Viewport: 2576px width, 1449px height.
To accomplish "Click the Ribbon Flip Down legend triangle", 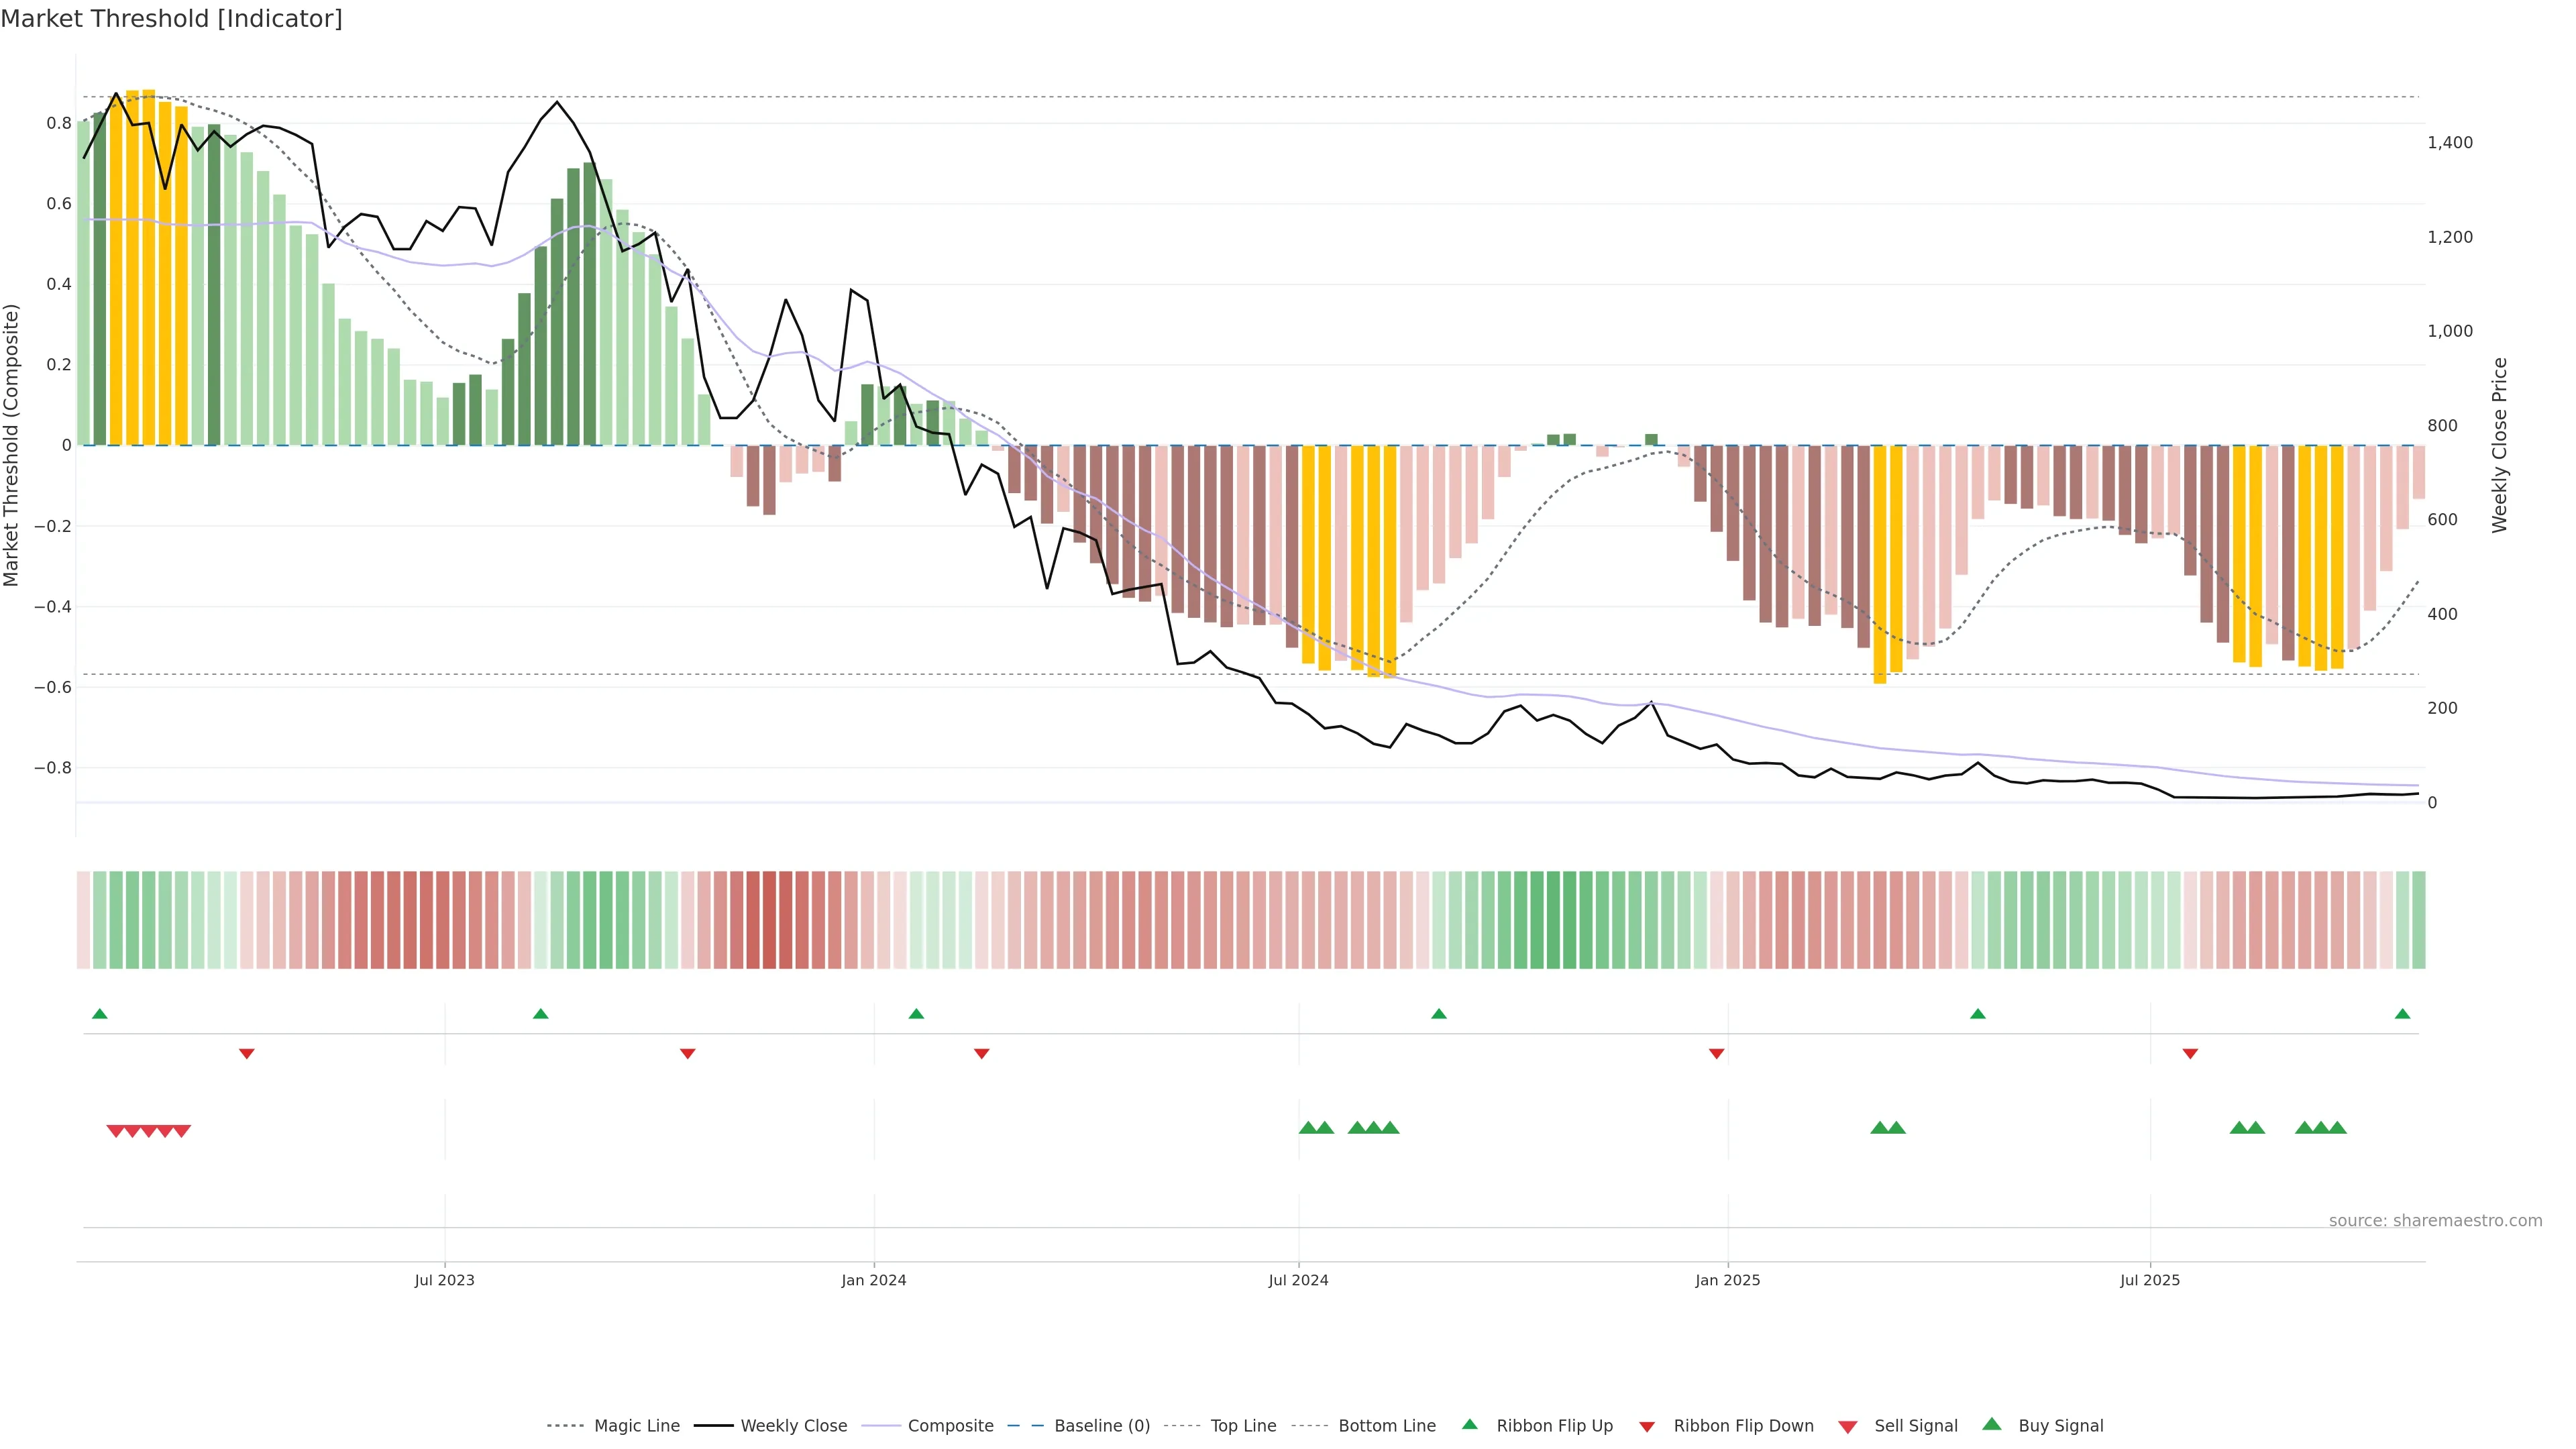I will point(1647,1427).
